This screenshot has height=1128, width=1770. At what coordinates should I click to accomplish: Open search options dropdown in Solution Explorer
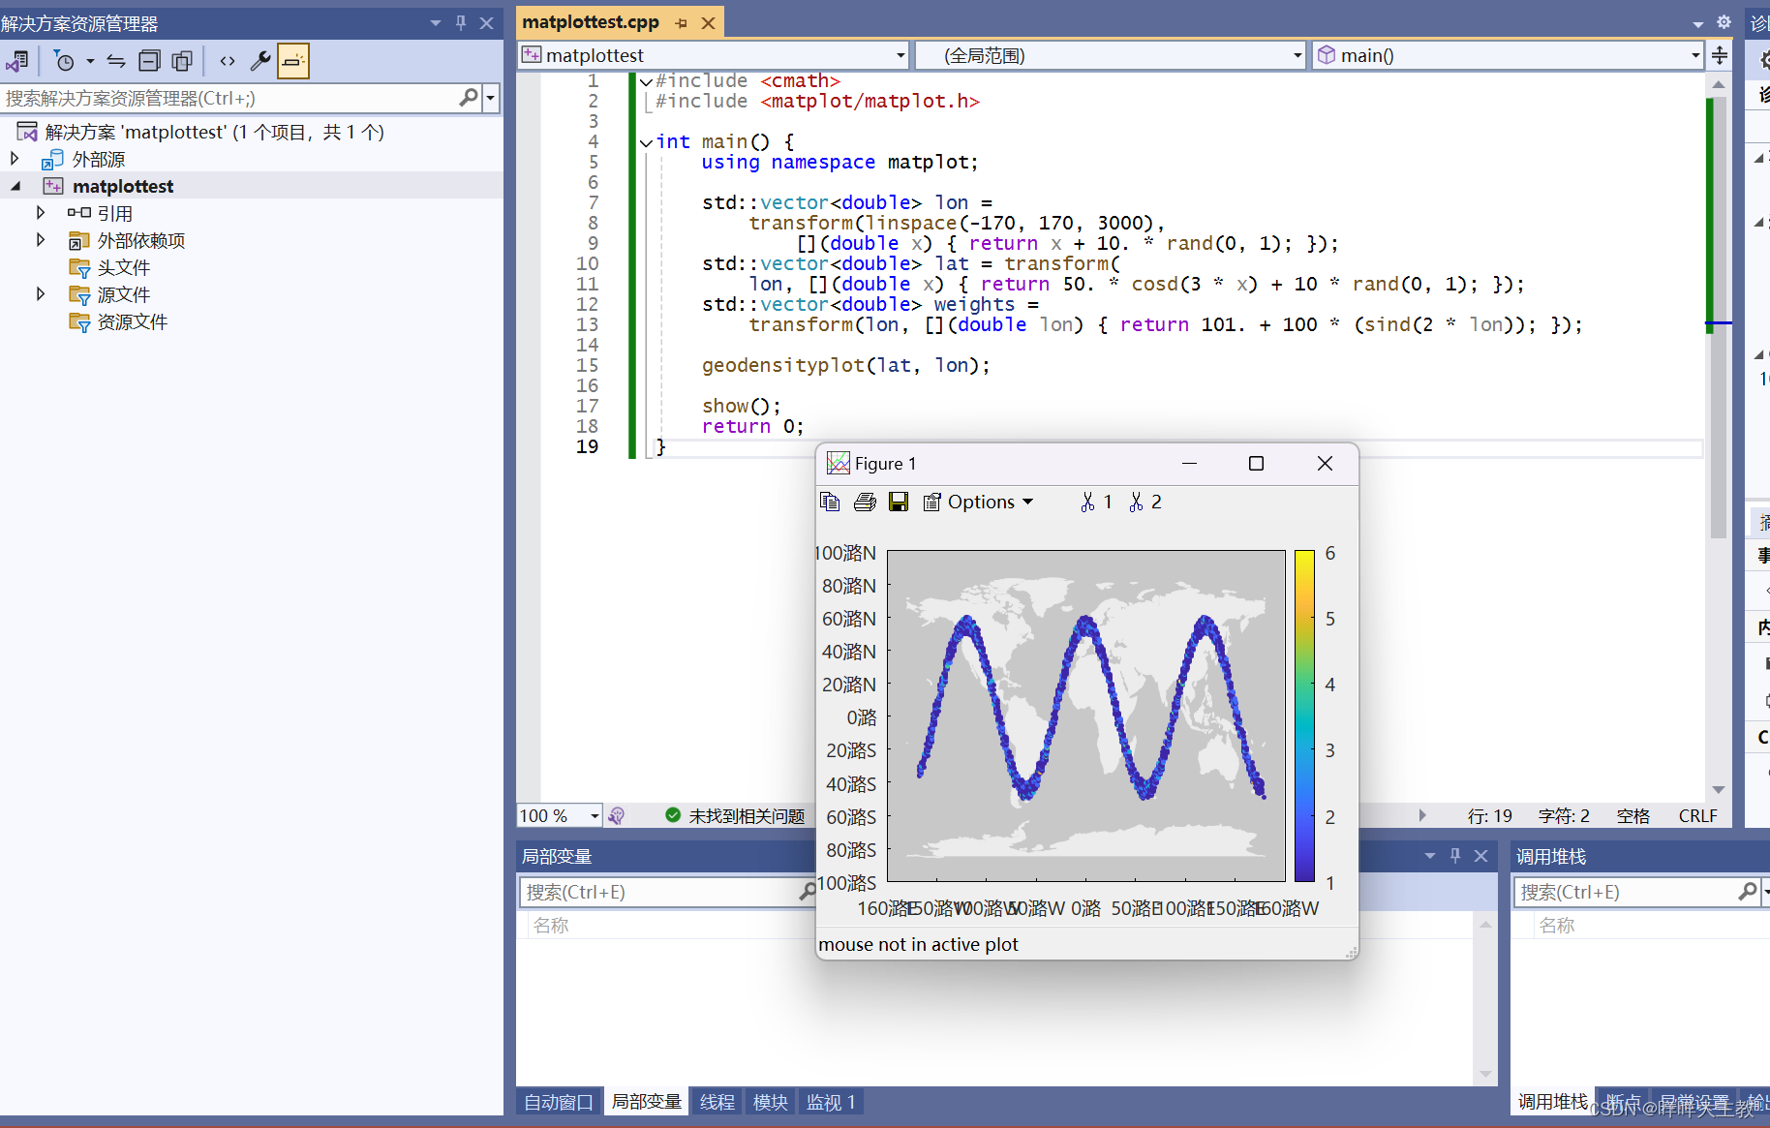tap(491, 97)
